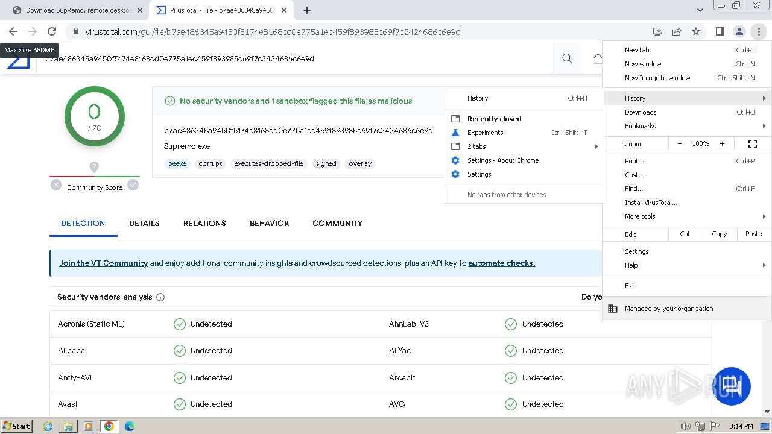The width and height of the screenshot is (772, 434).
Task: Click Copy in the Edit row
Action: point(720,234)
